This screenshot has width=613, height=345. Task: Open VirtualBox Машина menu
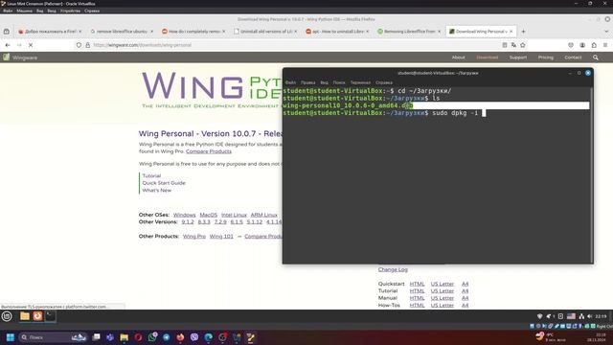click(x=24, y=11)
